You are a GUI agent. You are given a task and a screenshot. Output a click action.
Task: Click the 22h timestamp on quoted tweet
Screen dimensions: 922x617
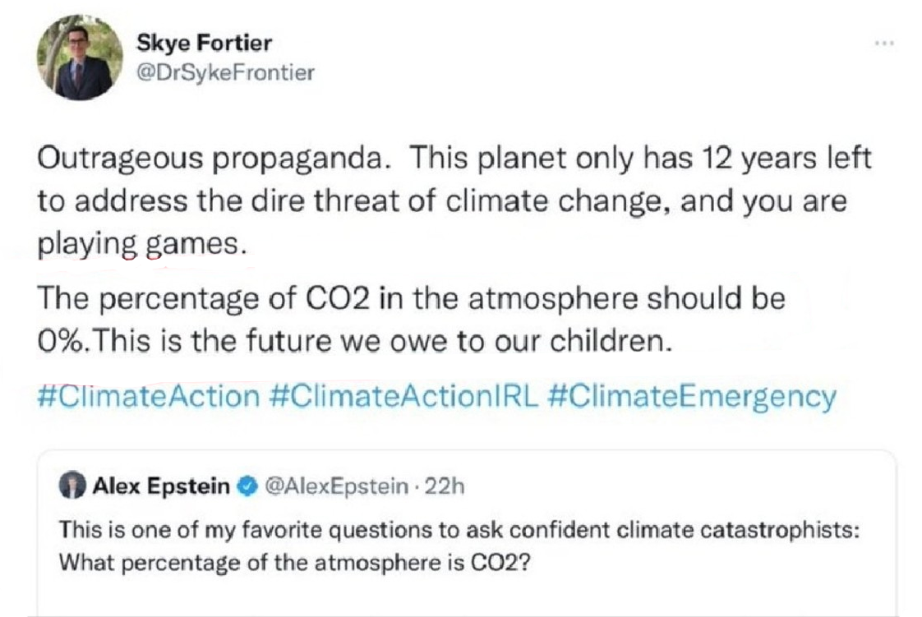point(448,487)
